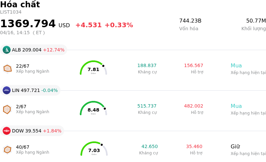This screenshot has height=162, width=266.
Task: Click the ALB 7.81 score gauge
Action: [93, 68]
